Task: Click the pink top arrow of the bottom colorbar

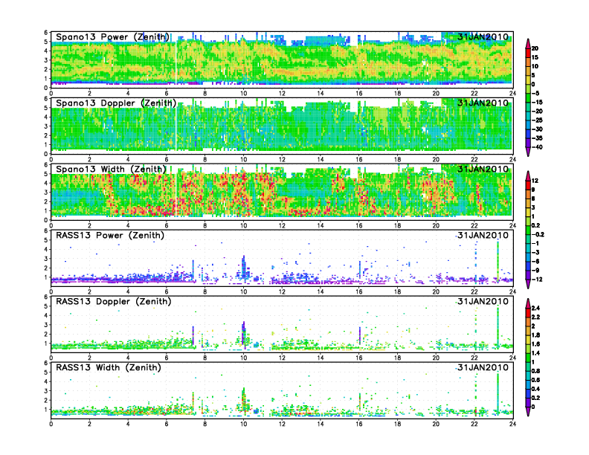Action: [x=528, y=303]
